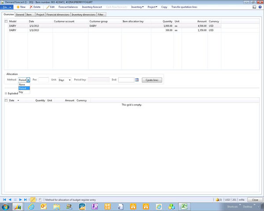Image resolution: width=264 pixels, height=211 pixels.
Task: Open the Windows Start menu
Action: coord(6,207)
